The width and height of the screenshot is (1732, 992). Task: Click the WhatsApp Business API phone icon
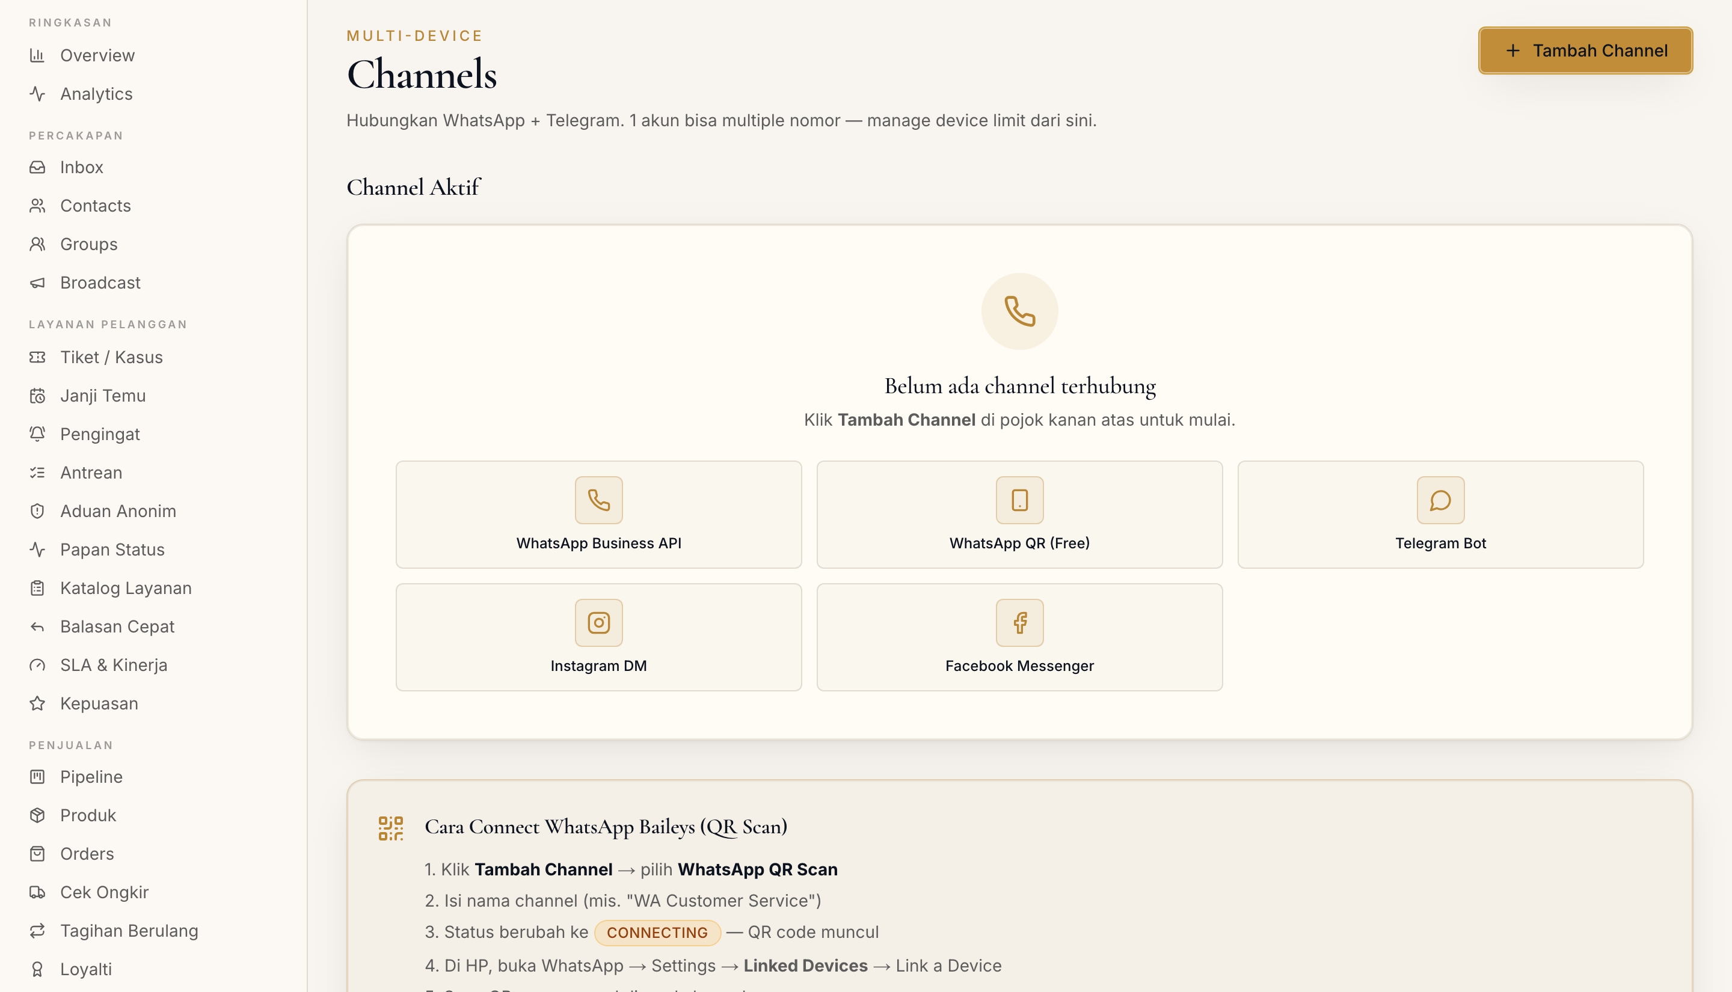click(x=599, y=501)
